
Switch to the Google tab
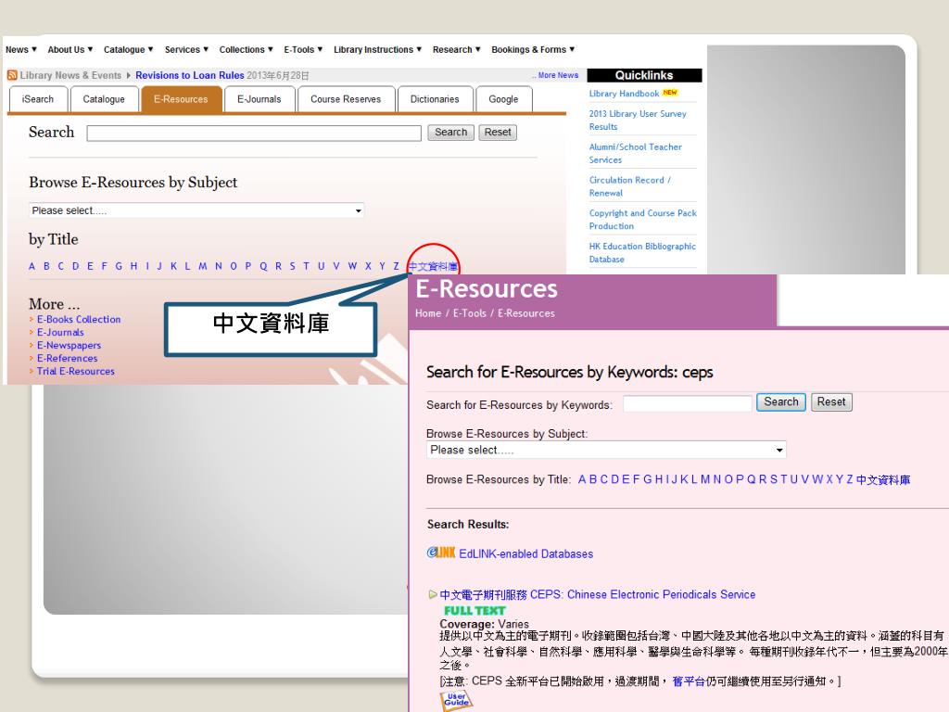click(503, 99)
